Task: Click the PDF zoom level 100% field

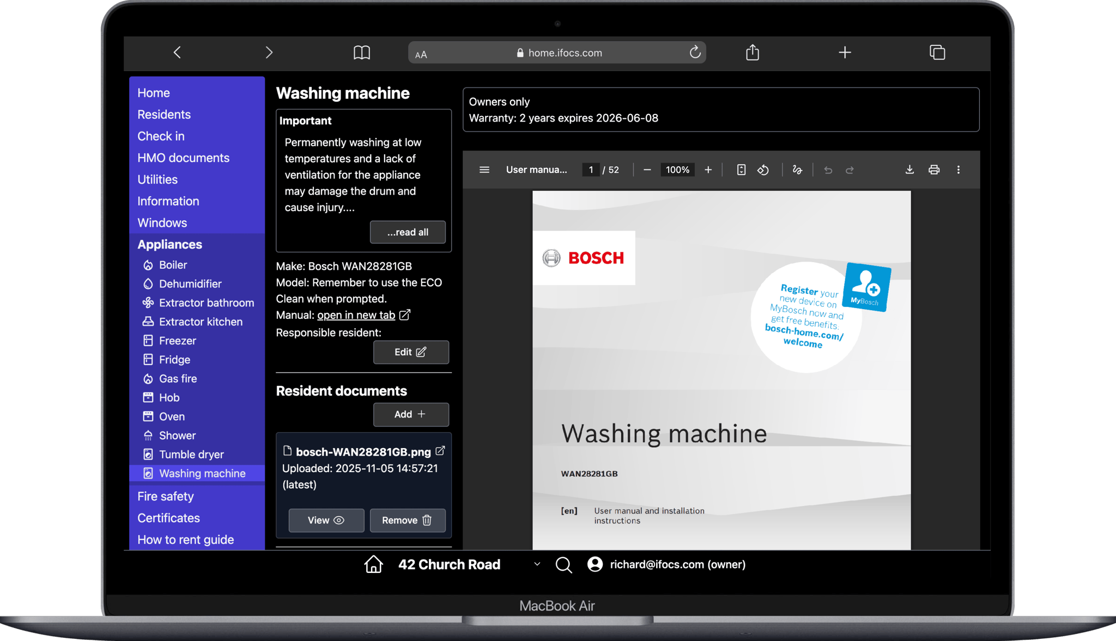Action: click(x=677, y=170)
